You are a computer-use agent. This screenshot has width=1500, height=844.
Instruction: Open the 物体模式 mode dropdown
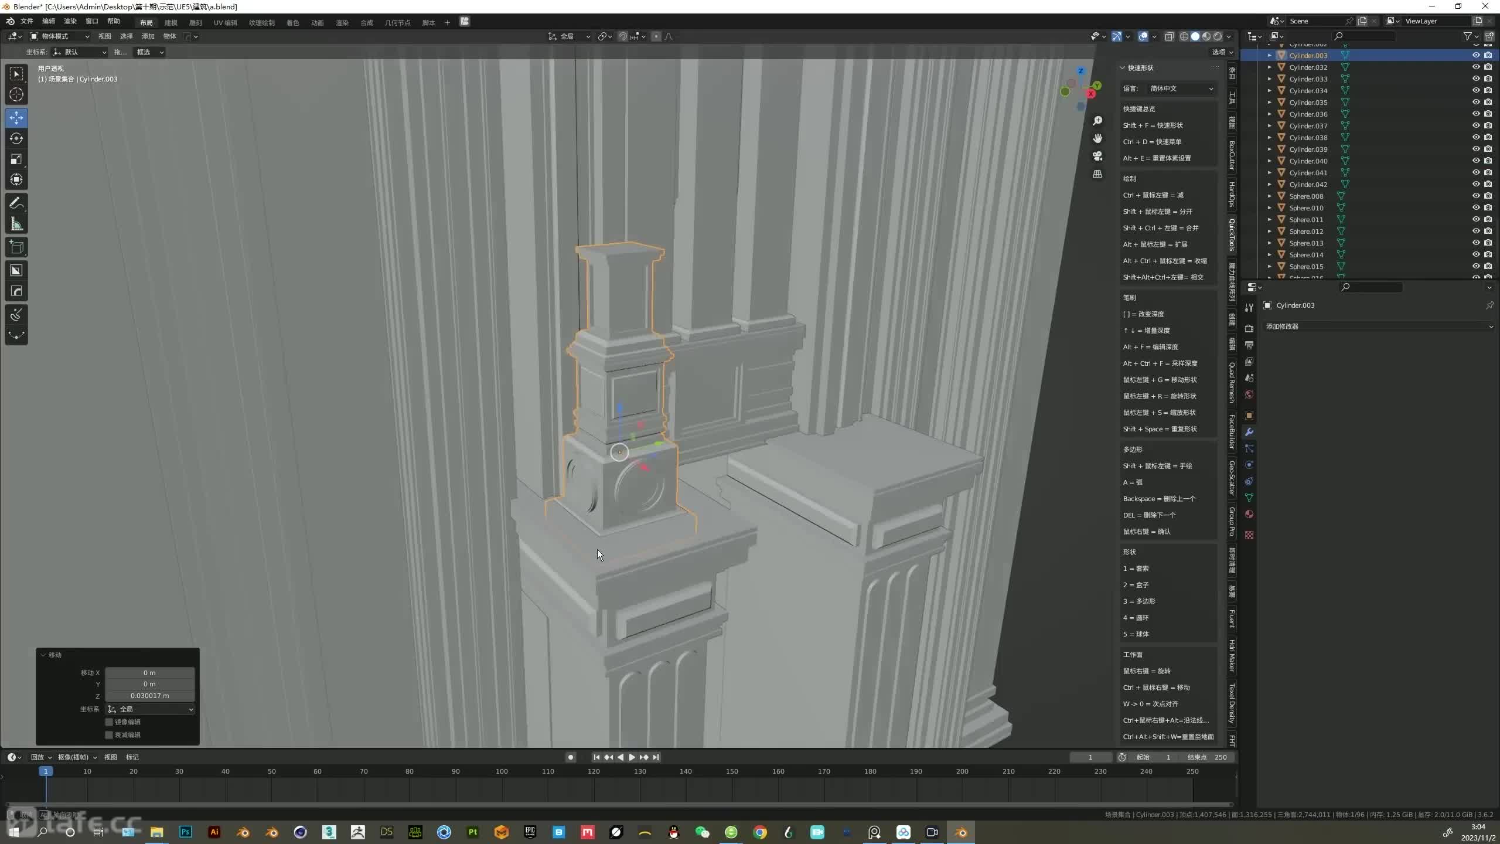(60, 36)
